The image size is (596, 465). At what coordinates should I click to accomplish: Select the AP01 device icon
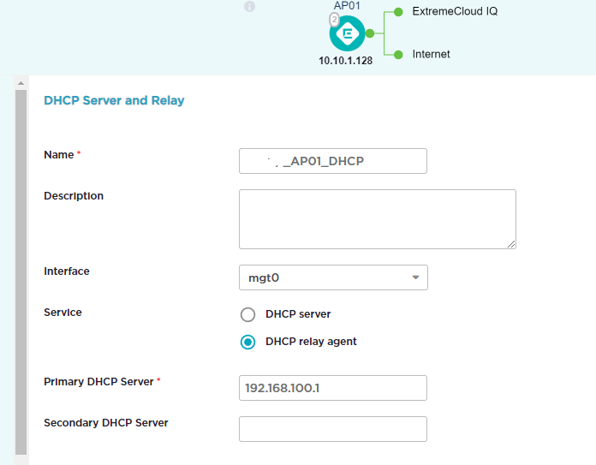coord(349,35)
